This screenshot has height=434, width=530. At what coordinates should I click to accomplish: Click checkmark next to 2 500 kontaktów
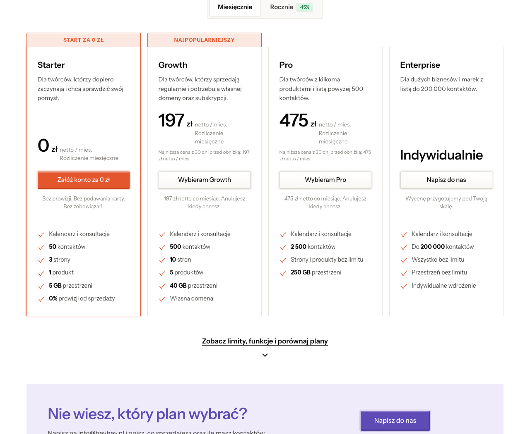(283, 247)
